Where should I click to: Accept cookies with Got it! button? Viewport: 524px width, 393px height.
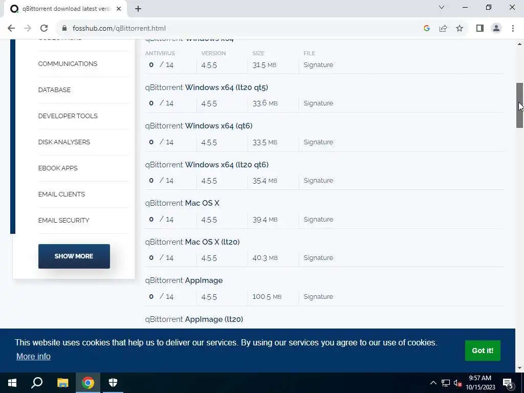click(483, 351)
